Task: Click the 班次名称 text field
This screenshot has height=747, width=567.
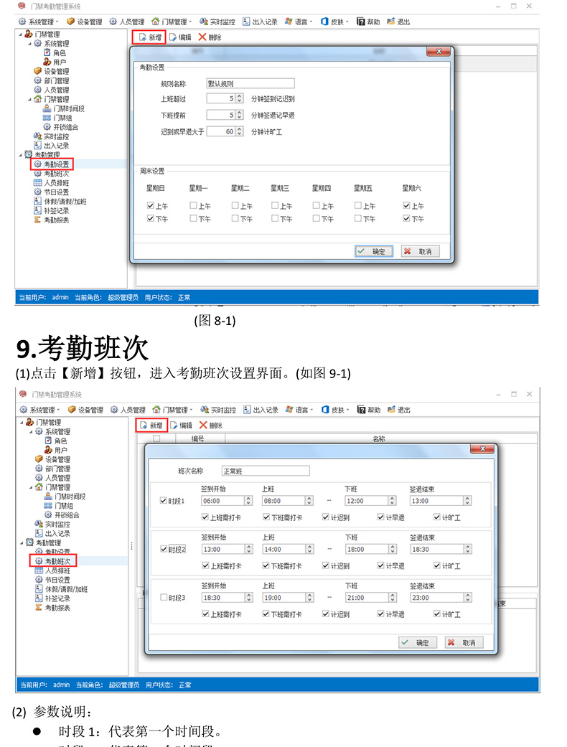Action: tap(265, 471)
